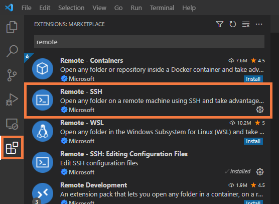Open the Source Control view
This screenshot has height=204, width=279.
[x=12, y=75]
